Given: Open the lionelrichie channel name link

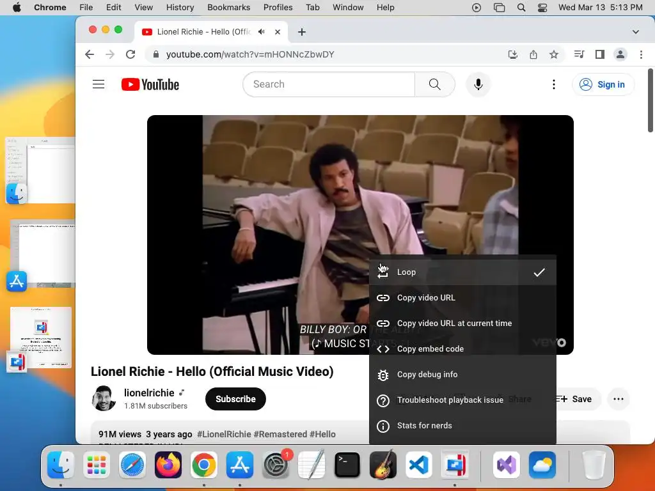Looking at the screenshot, I should [149, 393].
